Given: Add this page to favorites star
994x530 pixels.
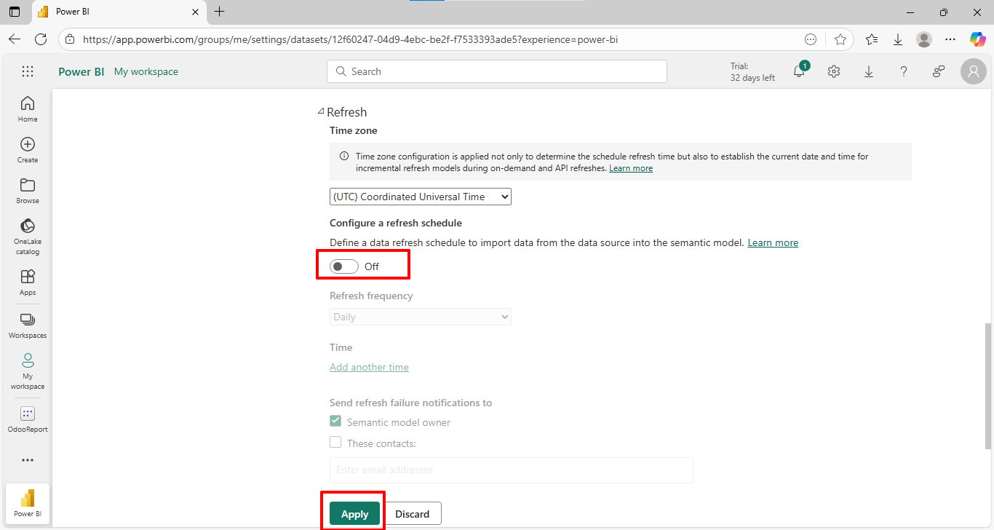Looking at the screenshot, I should pyautogui.click(x=840, y=39).
